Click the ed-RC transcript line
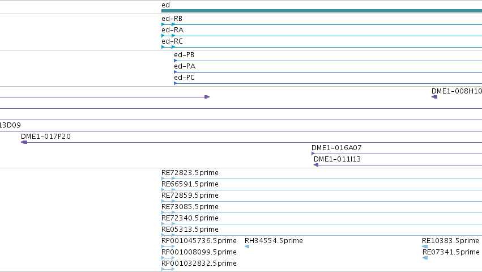482x272 pixels. (322, 47)
